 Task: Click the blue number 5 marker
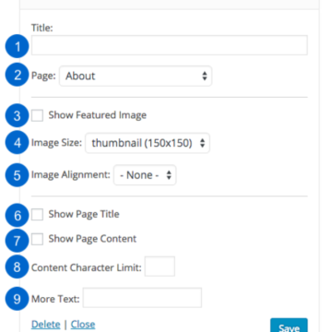tap(18, 175)
